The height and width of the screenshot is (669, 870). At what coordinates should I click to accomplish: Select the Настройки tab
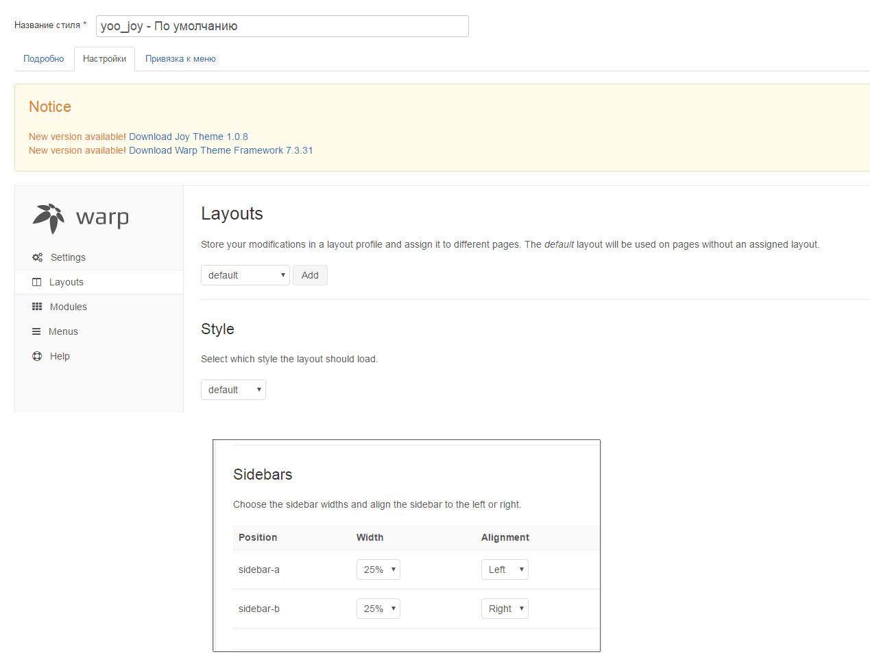click(104, 59)
